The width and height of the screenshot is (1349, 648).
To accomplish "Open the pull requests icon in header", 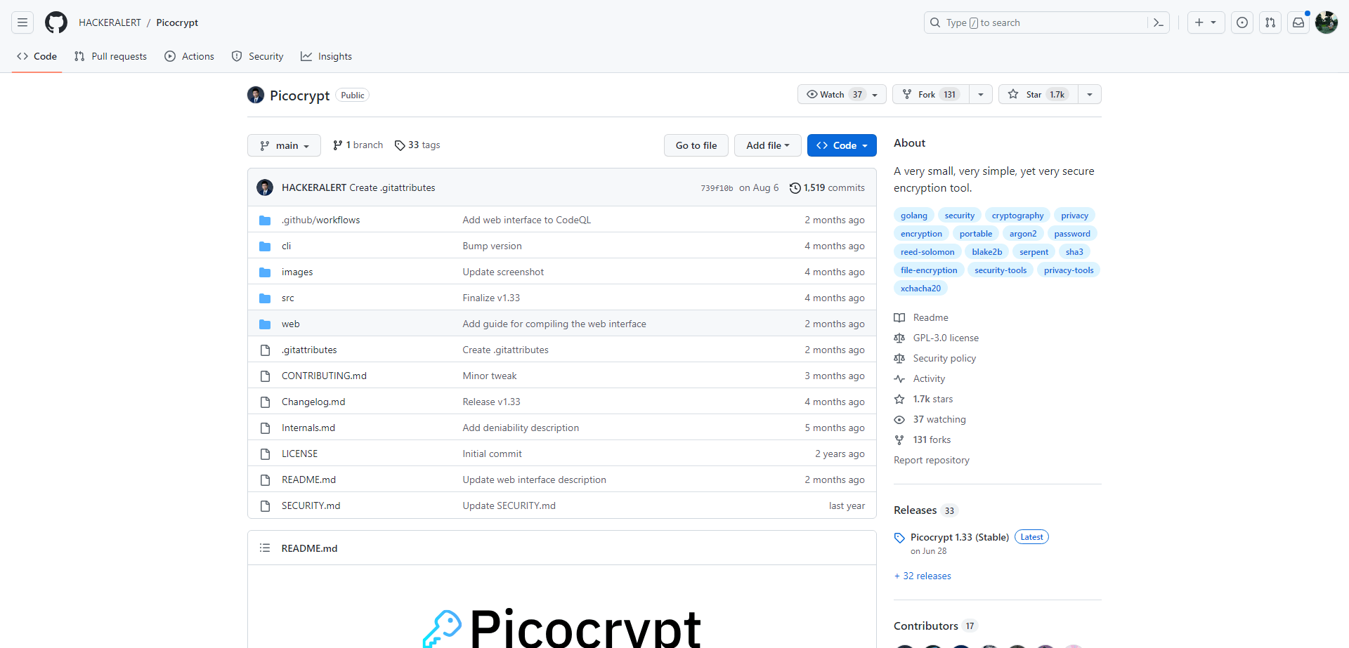I will click(1270, 22).
